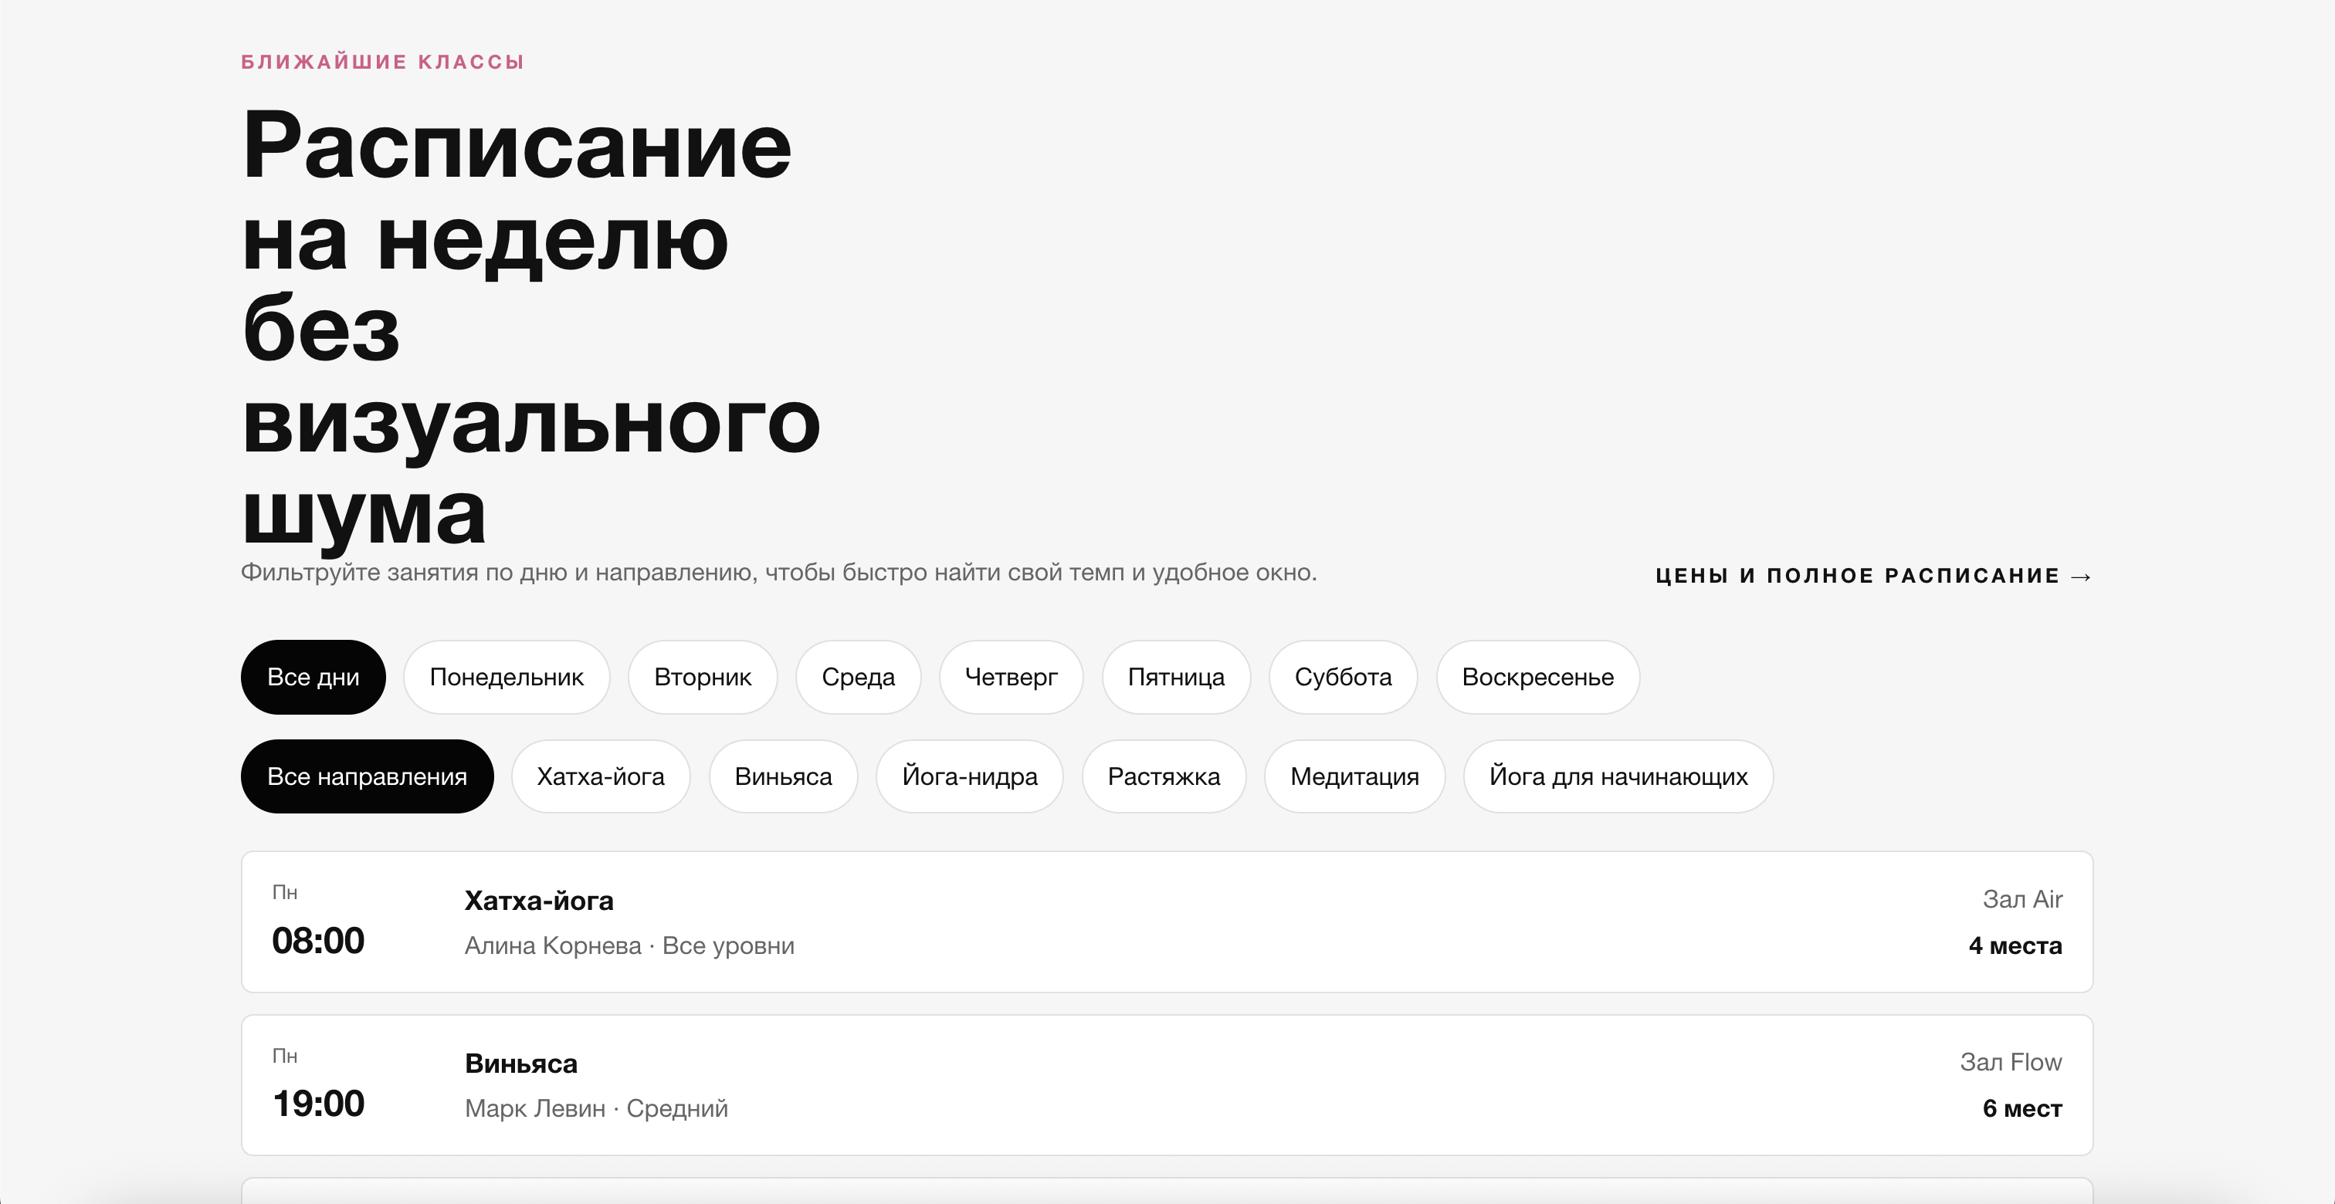Image resolution: width=2335 pixels, height=1204 pixels.
Task: Click the "Ближайшие классы" section label
Action: pos(382,62)
